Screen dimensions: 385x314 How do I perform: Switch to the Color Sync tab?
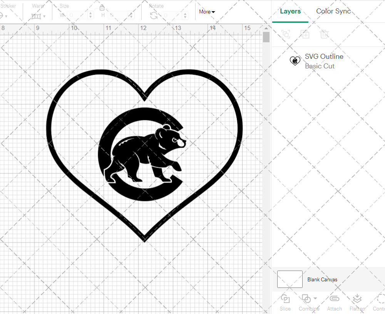[333, 11]
